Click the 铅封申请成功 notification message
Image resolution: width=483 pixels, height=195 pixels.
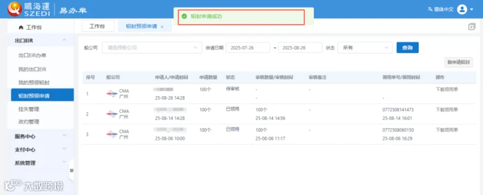coord(206,16)
